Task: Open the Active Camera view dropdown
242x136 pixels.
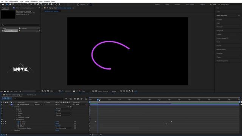Action: coord(104,91)
